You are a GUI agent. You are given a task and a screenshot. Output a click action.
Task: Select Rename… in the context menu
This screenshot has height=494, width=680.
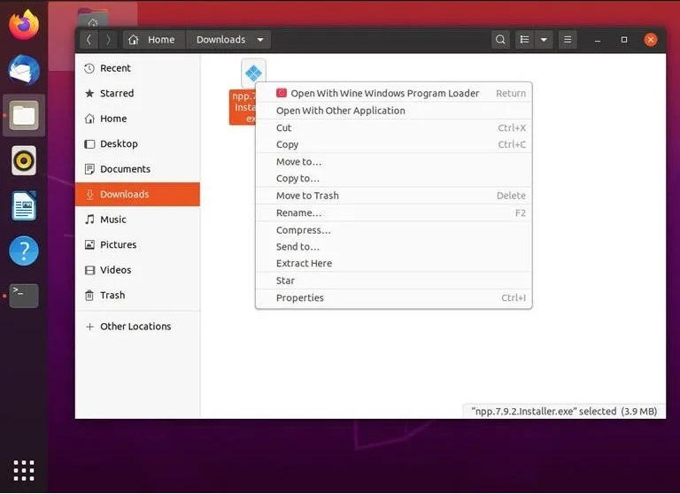(298, 213)
